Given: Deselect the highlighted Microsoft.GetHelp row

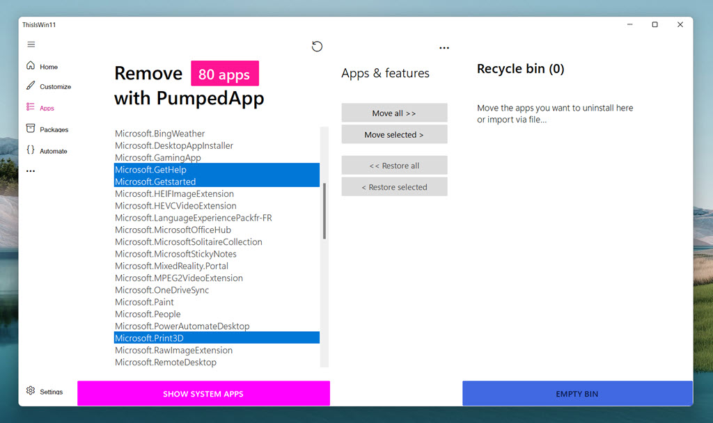Looking at the screenshot, I should [x=217, y=170].
